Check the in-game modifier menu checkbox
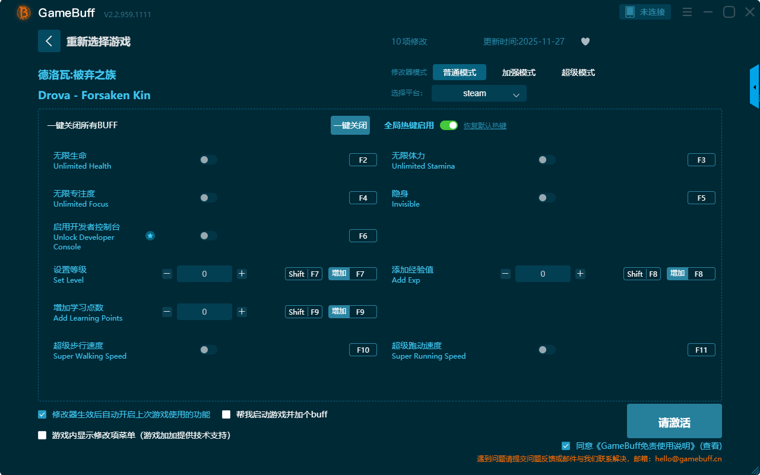This screenshot has width=760, height=475. pos(42,435)
